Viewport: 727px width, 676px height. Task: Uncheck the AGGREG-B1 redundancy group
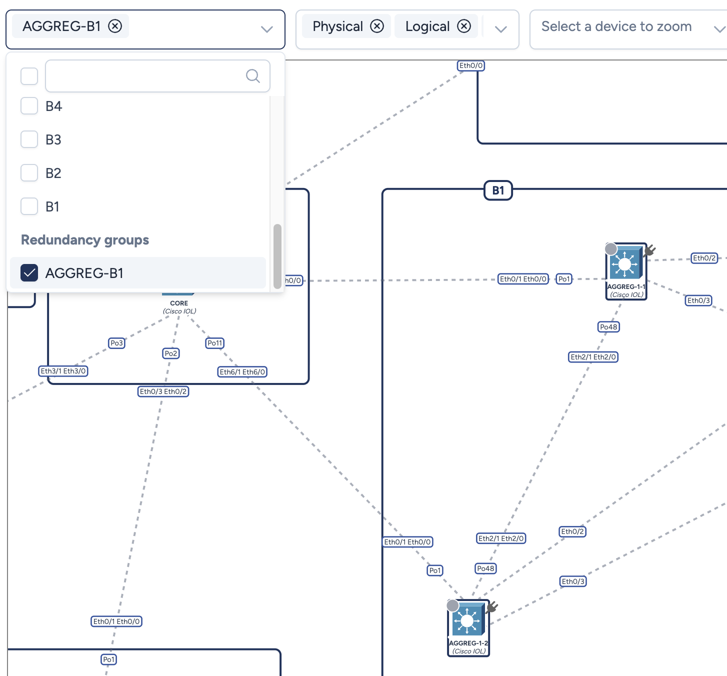[29, 273]
